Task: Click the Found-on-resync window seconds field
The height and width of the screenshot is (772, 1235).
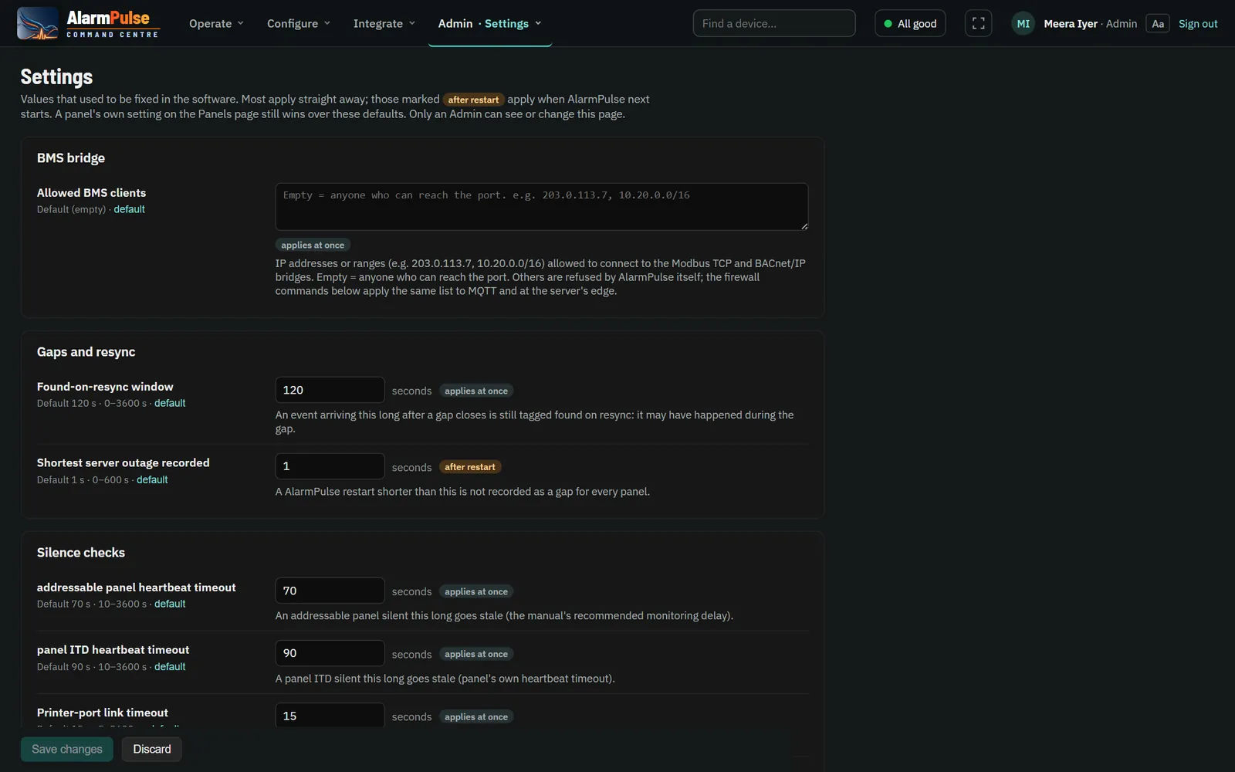Action: point(330,390)
